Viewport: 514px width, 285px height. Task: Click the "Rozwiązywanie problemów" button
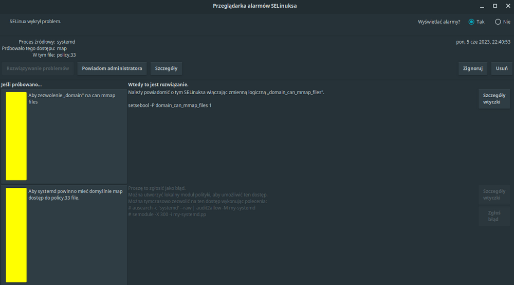38,68
